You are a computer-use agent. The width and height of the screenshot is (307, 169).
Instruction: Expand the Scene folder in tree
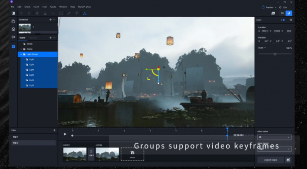tap(21, 49)
